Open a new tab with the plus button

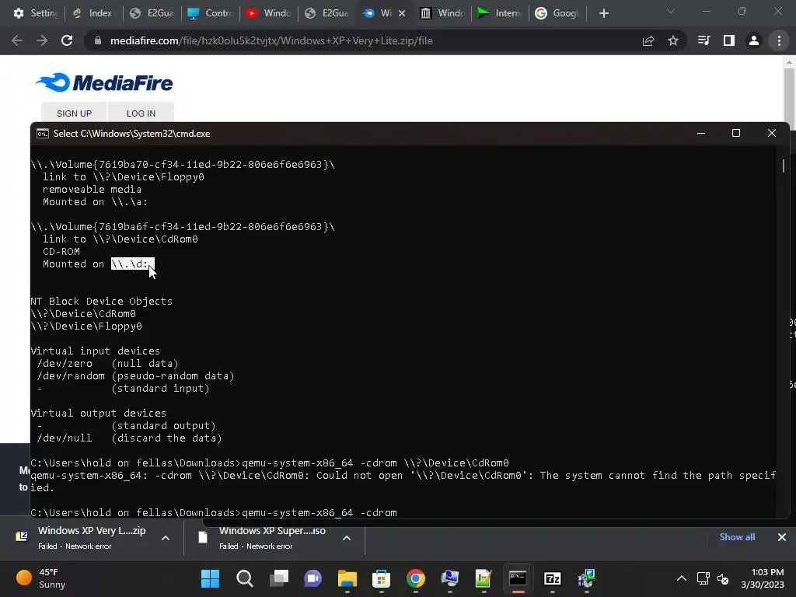click(603, 13)
